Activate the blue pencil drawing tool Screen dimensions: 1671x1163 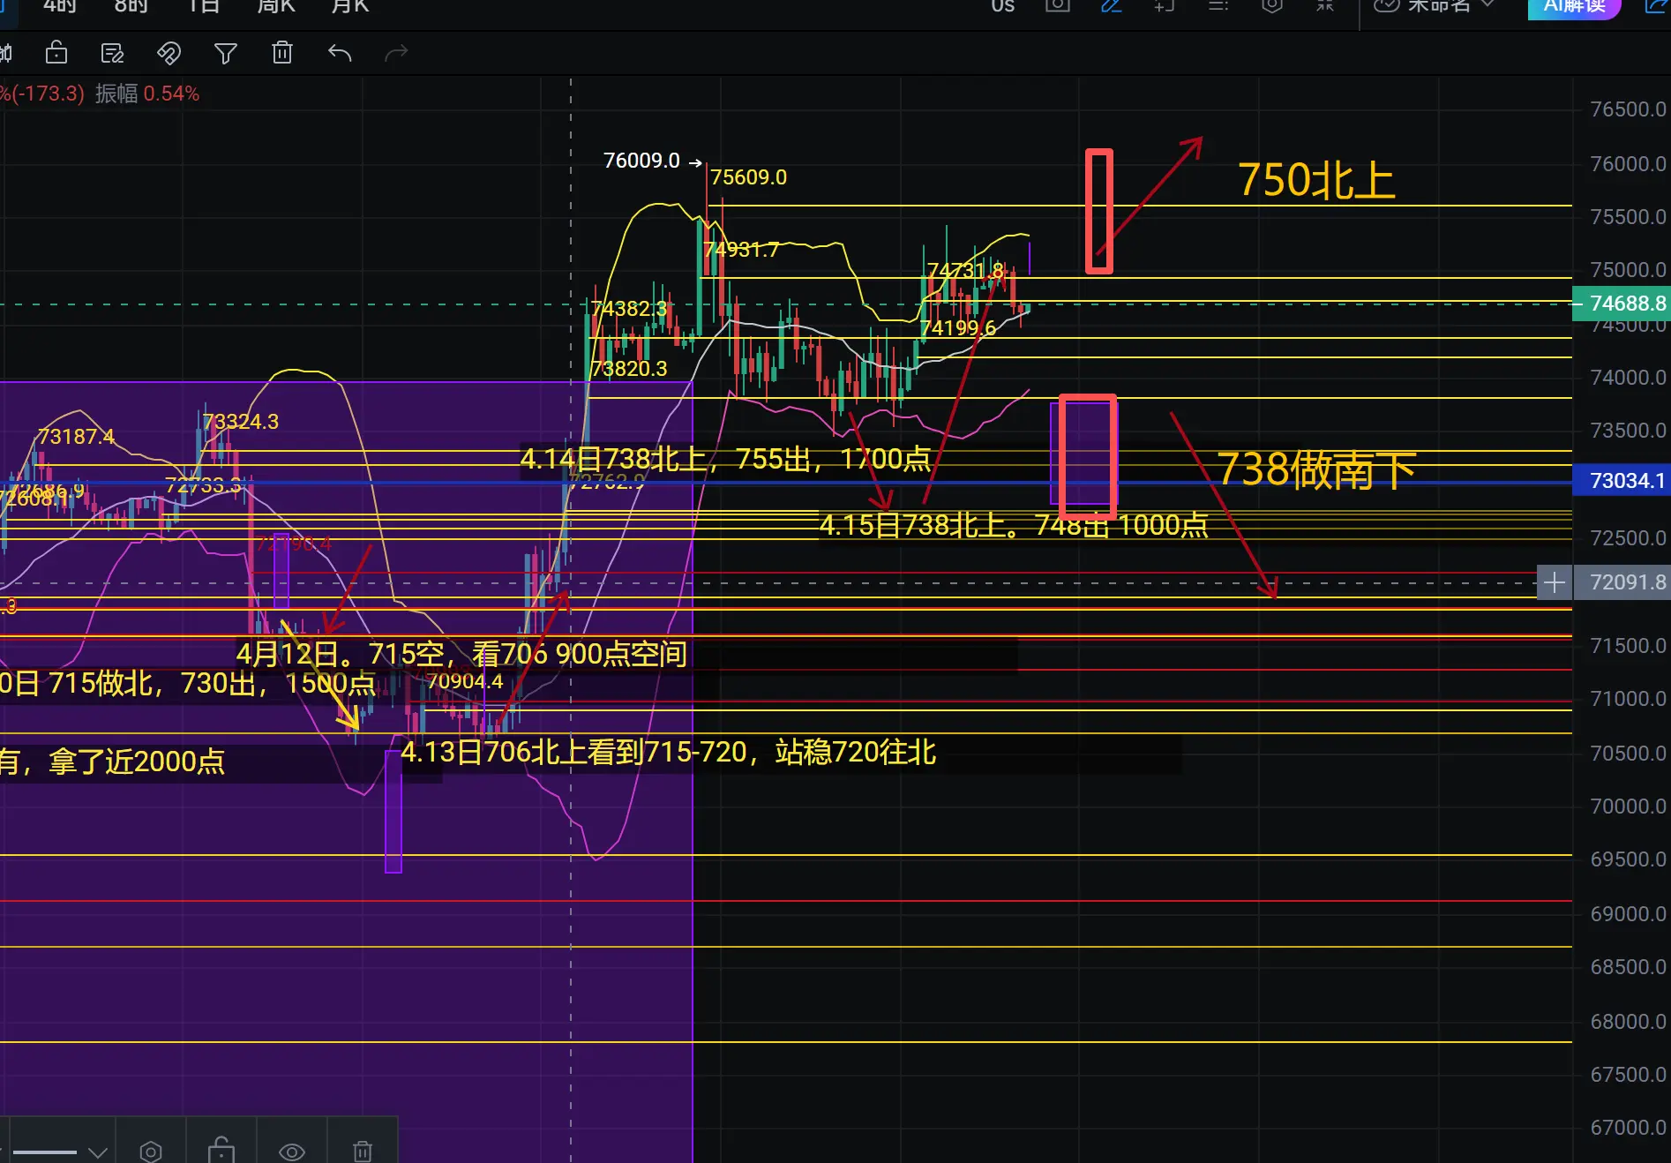click(x=1112, y=5)
